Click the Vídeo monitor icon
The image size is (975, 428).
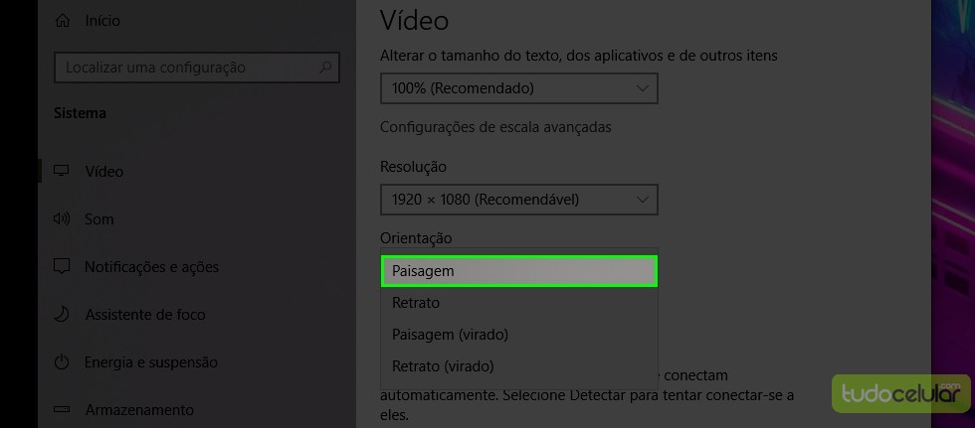[63, 171]
